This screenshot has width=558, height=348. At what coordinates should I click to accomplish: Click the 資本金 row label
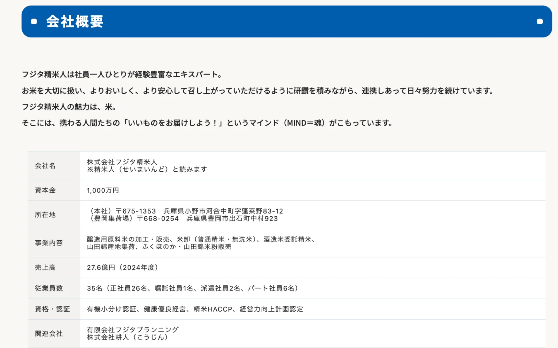(45, 190)
